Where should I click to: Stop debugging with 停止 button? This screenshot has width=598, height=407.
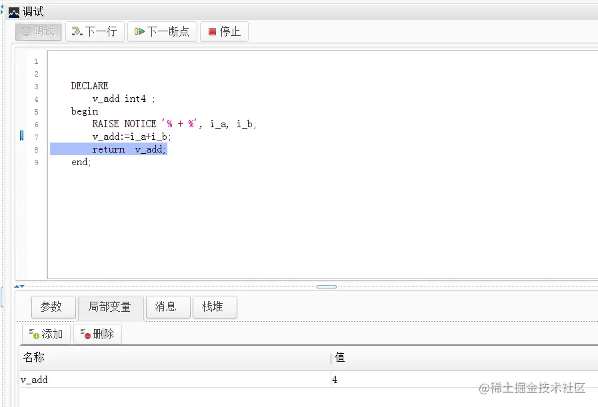coord(224,31)
